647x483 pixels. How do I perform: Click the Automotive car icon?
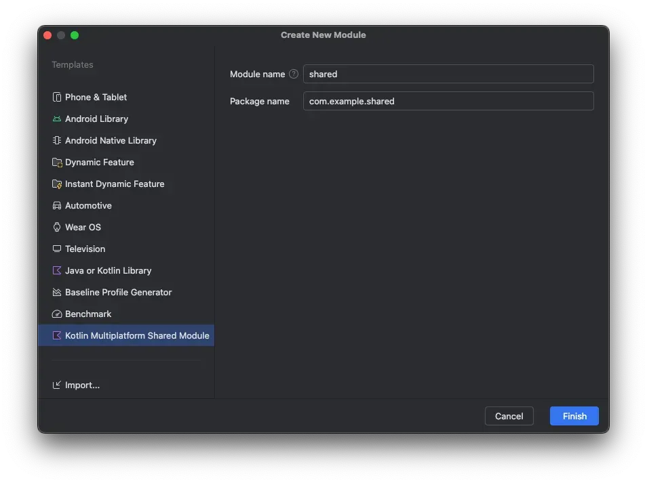[x=57, y=205]
